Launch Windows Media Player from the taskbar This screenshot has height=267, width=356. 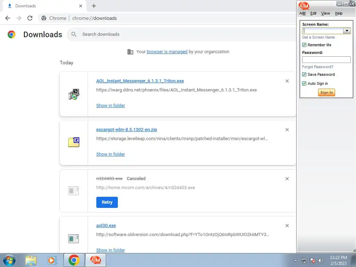coord(52,260)
